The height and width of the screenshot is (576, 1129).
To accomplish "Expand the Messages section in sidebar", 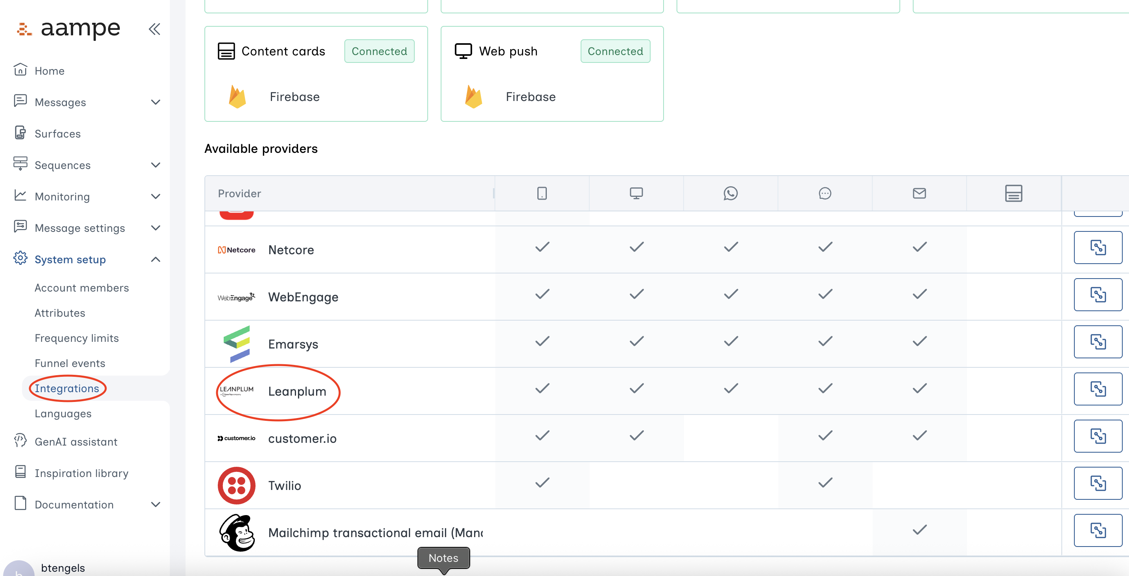I will [x=156, y=102].
